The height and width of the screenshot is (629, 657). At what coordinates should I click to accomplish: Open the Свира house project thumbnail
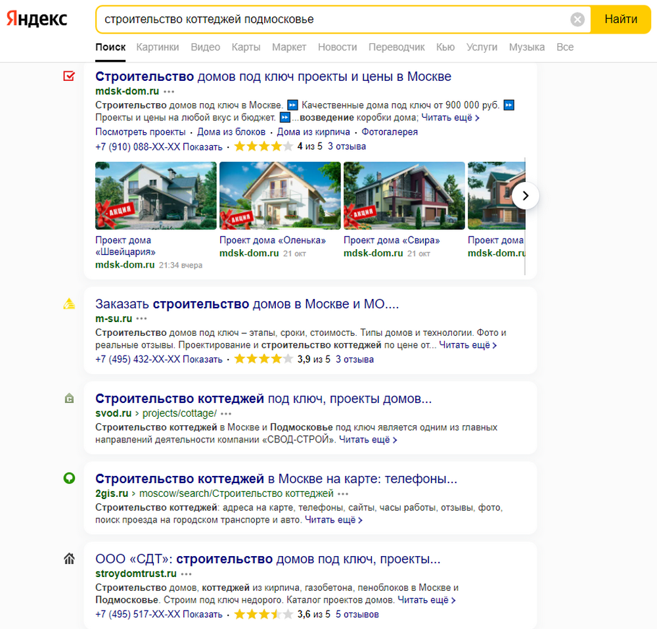(404, 196)
